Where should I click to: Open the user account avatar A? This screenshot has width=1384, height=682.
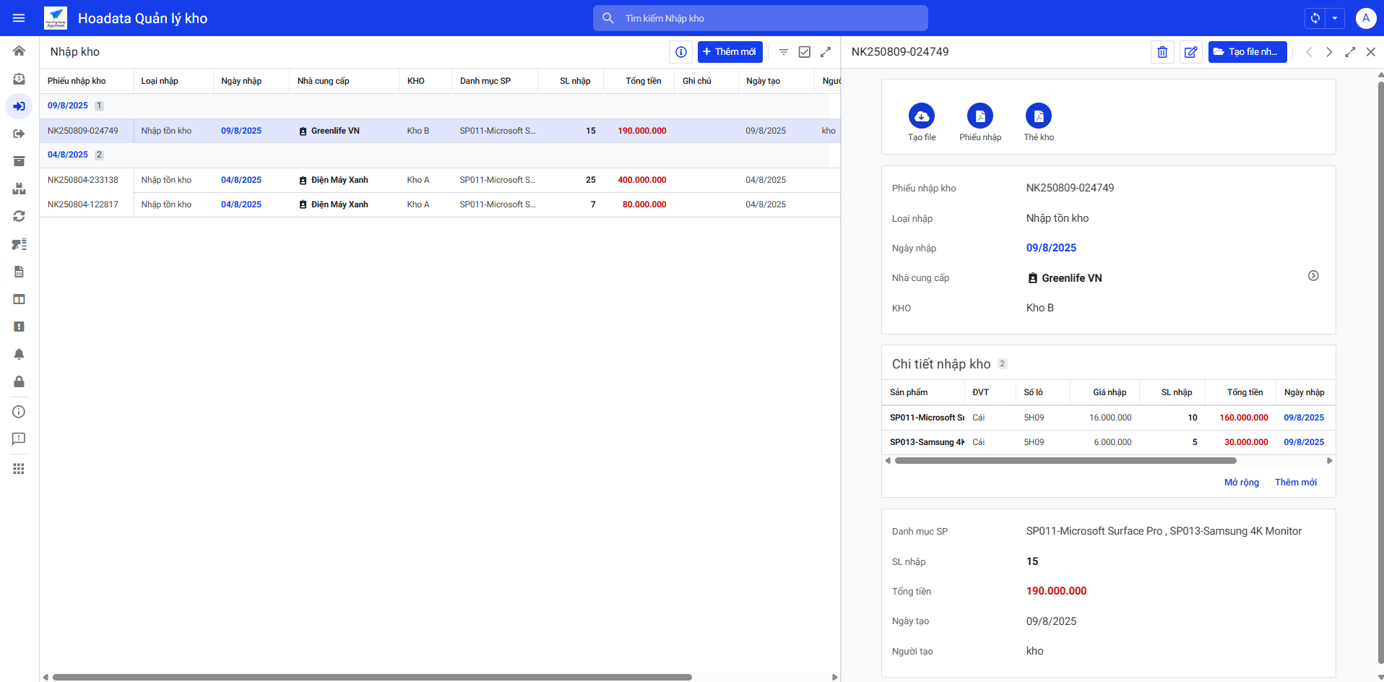tap(1365, 18)
